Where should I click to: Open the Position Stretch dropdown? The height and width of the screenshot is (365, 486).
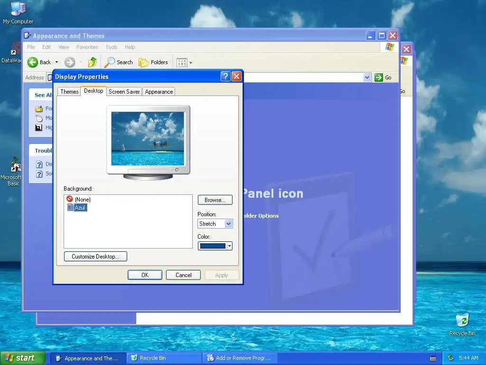[228, 223]
